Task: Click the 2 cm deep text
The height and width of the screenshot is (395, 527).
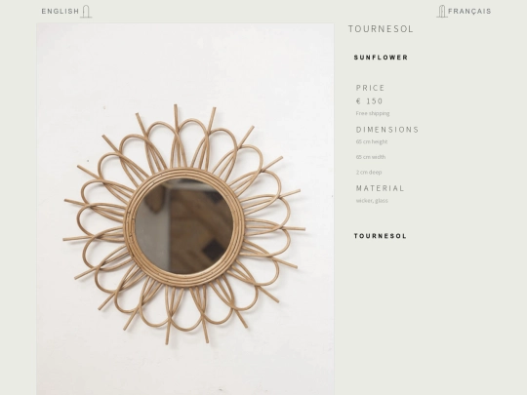Action: click(369, 173)
